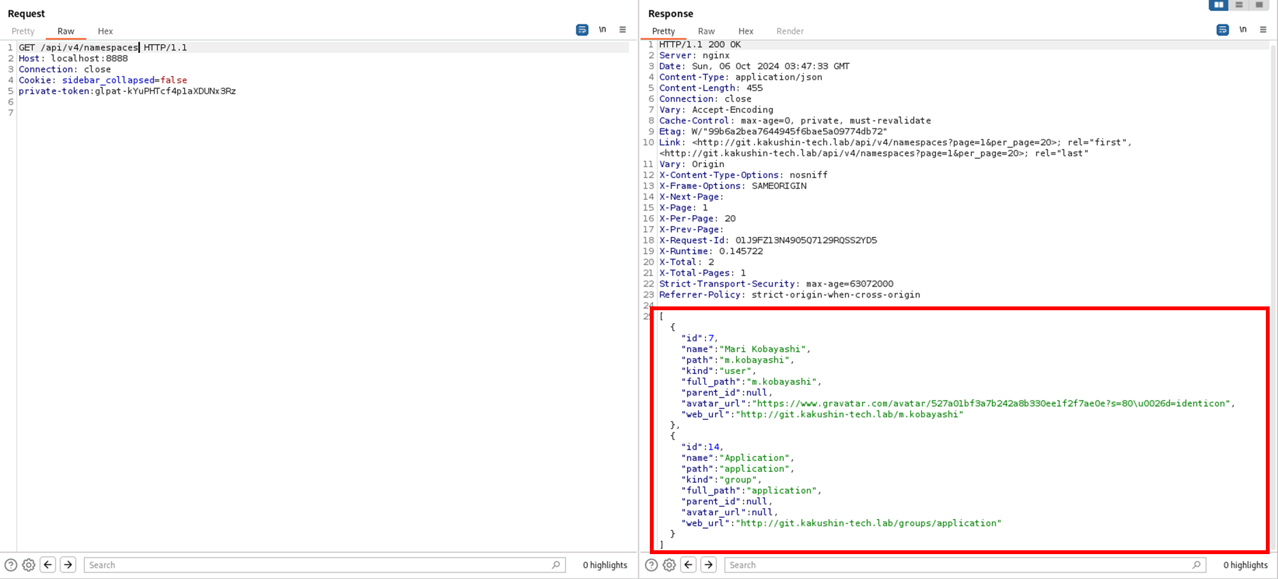Click the Strict-Transport-Security header line
The width and height of the screenshot is (1278, 579).
(x=776, y=283)
